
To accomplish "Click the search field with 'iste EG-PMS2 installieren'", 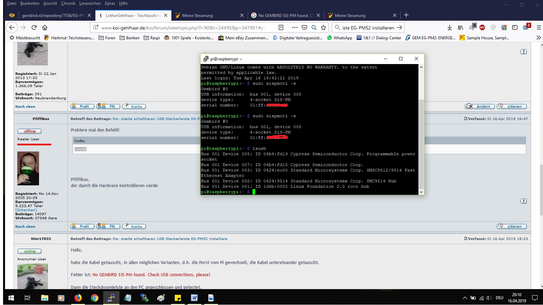I will (368, 28).
